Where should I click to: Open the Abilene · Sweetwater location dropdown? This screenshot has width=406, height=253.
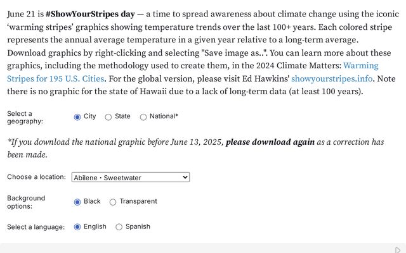[x=131, y=177]
